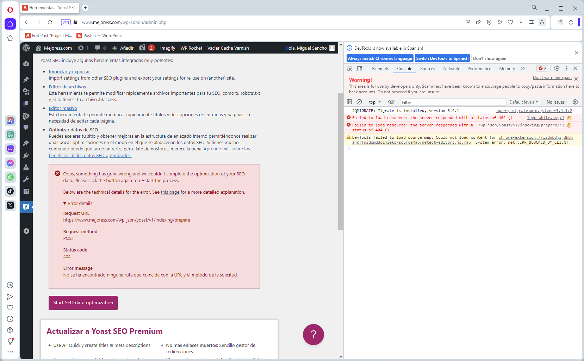584x361 pixels.
Task: Open downloads icon in browser toolbar
Action: click(521, 22)
